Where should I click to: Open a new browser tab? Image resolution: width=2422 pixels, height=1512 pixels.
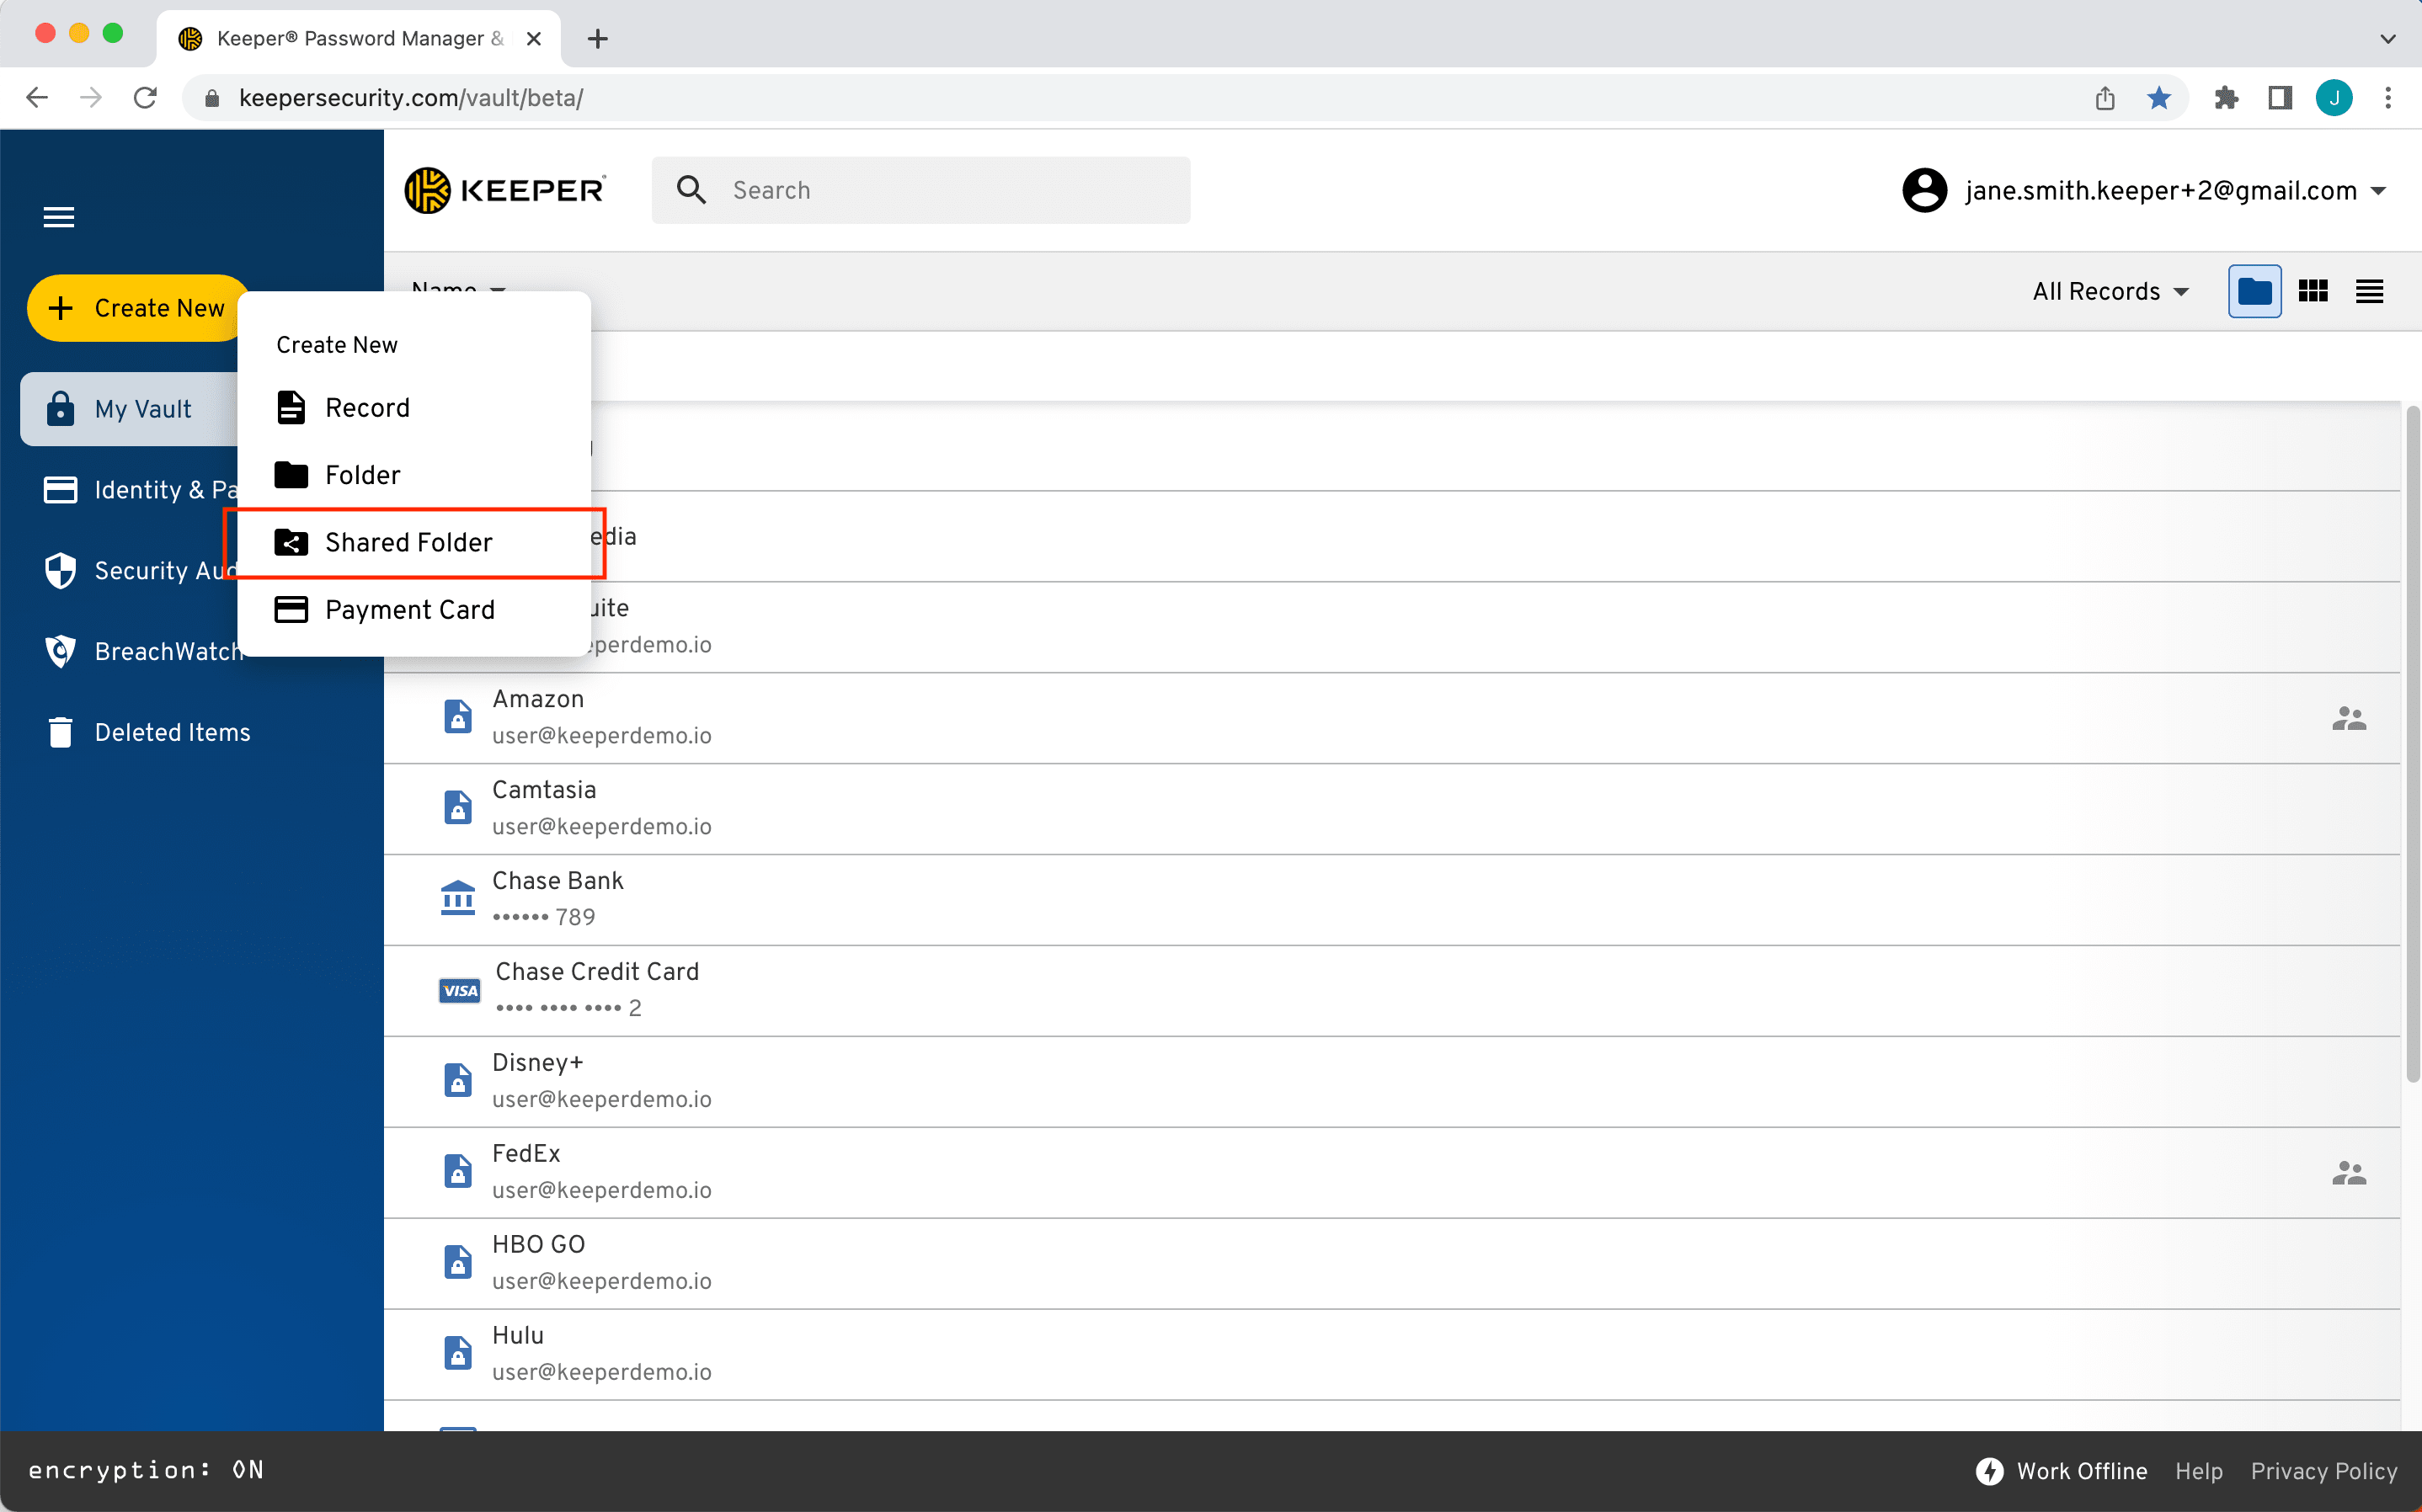click(597, 38)
